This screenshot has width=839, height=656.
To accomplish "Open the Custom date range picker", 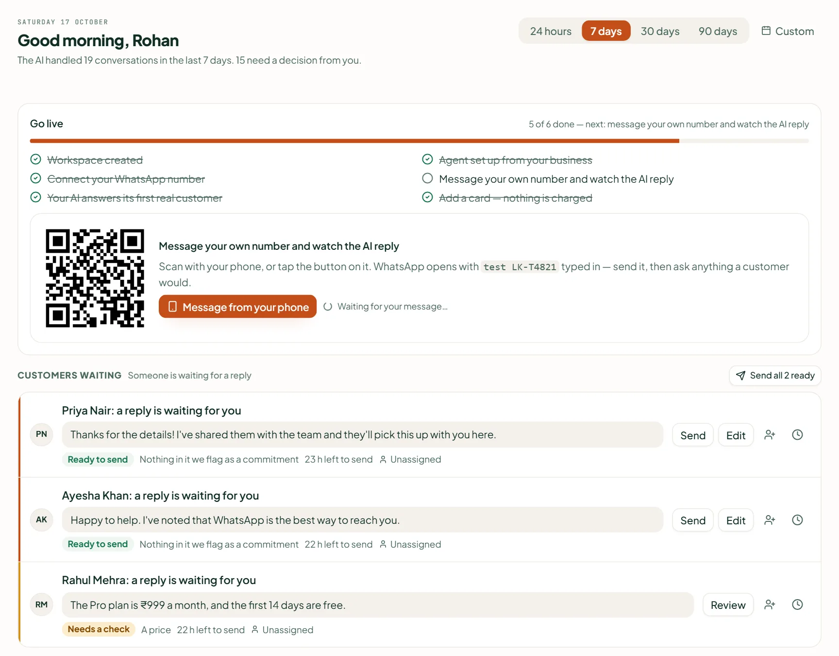I will 788,31.
